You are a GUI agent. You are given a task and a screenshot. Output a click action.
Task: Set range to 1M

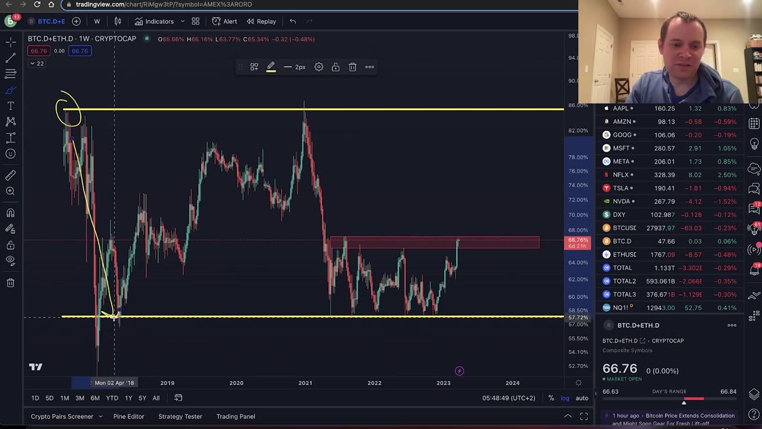point(64,398)
